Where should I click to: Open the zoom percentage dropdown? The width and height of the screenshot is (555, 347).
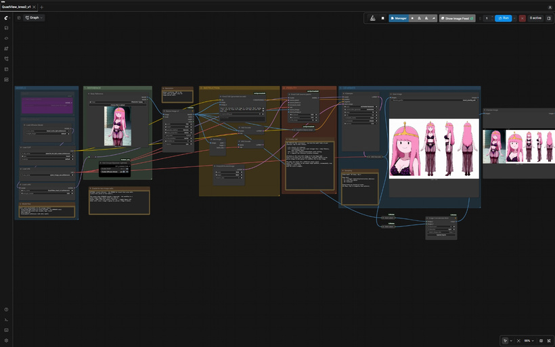pyautogui.click(x=529, y=341)
